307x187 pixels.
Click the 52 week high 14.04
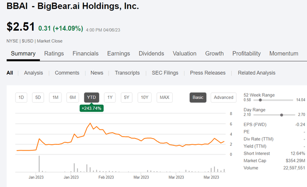tap(301, 100)
